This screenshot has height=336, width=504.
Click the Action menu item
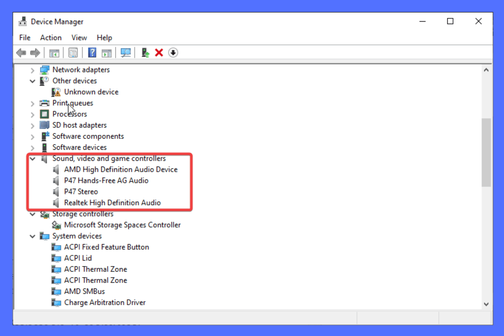(51, 38)
